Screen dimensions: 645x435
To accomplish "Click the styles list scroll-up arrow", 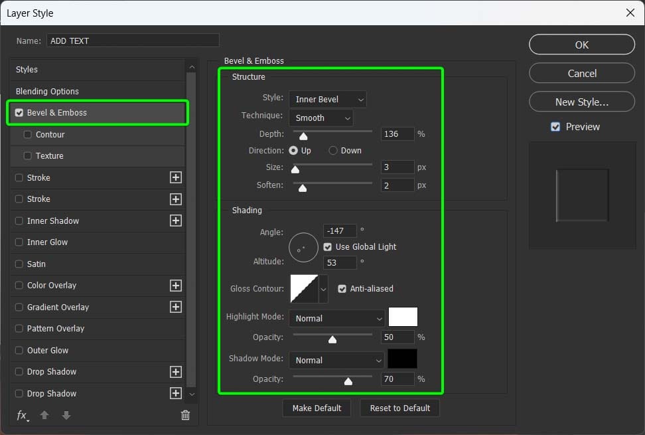I will (x=192, y=67).
